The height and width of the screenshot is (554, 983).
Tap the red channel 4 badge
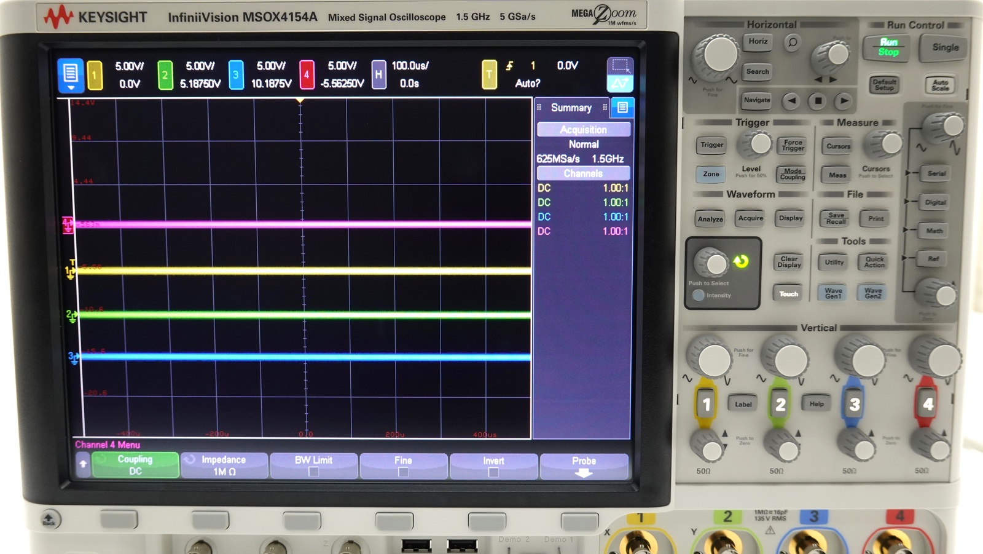point(307,75)
